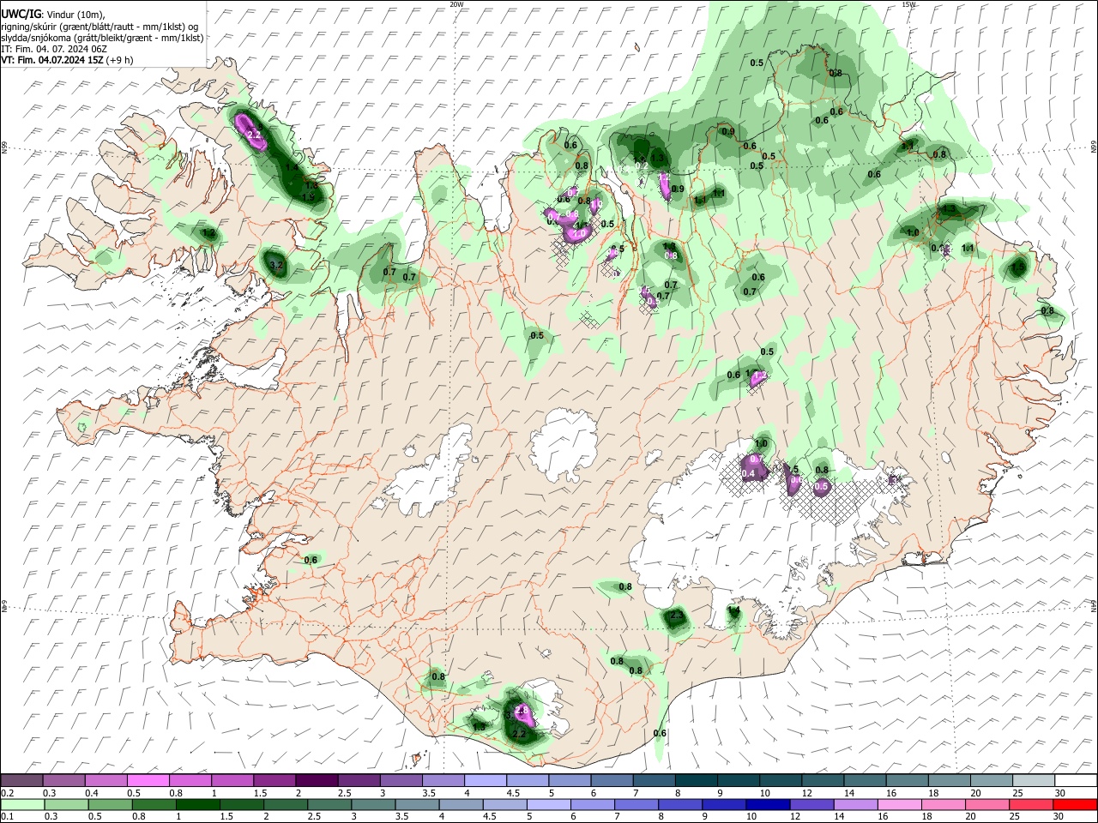Click the 'VT: Fim. 04.07.2024 15Z (+9 h)' line
1098x823 pixels.
pyautogui.click(x=67, y=60)
